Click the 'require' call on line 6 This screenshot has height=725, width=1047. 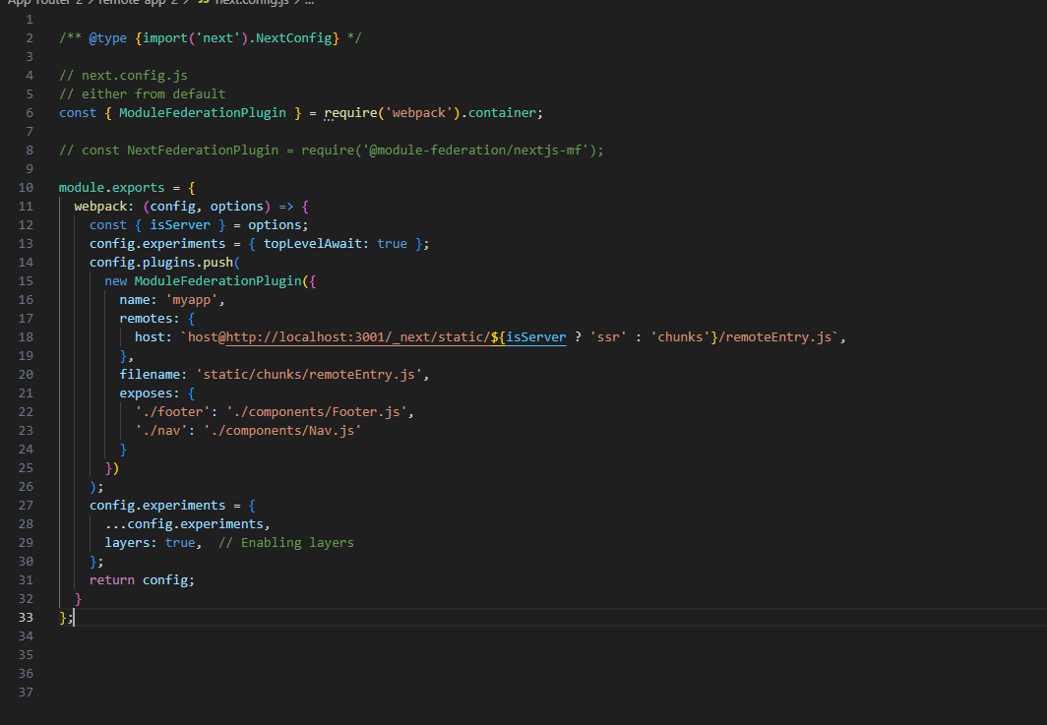pyautogui.click(x=350, y=113)
